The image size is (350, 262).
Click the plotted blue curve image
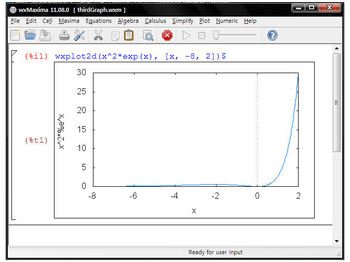[184, 140]
